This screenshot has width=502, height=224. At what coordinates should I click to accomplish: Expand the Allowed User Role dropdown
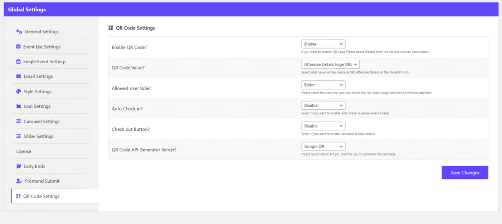tap(324, 85)
